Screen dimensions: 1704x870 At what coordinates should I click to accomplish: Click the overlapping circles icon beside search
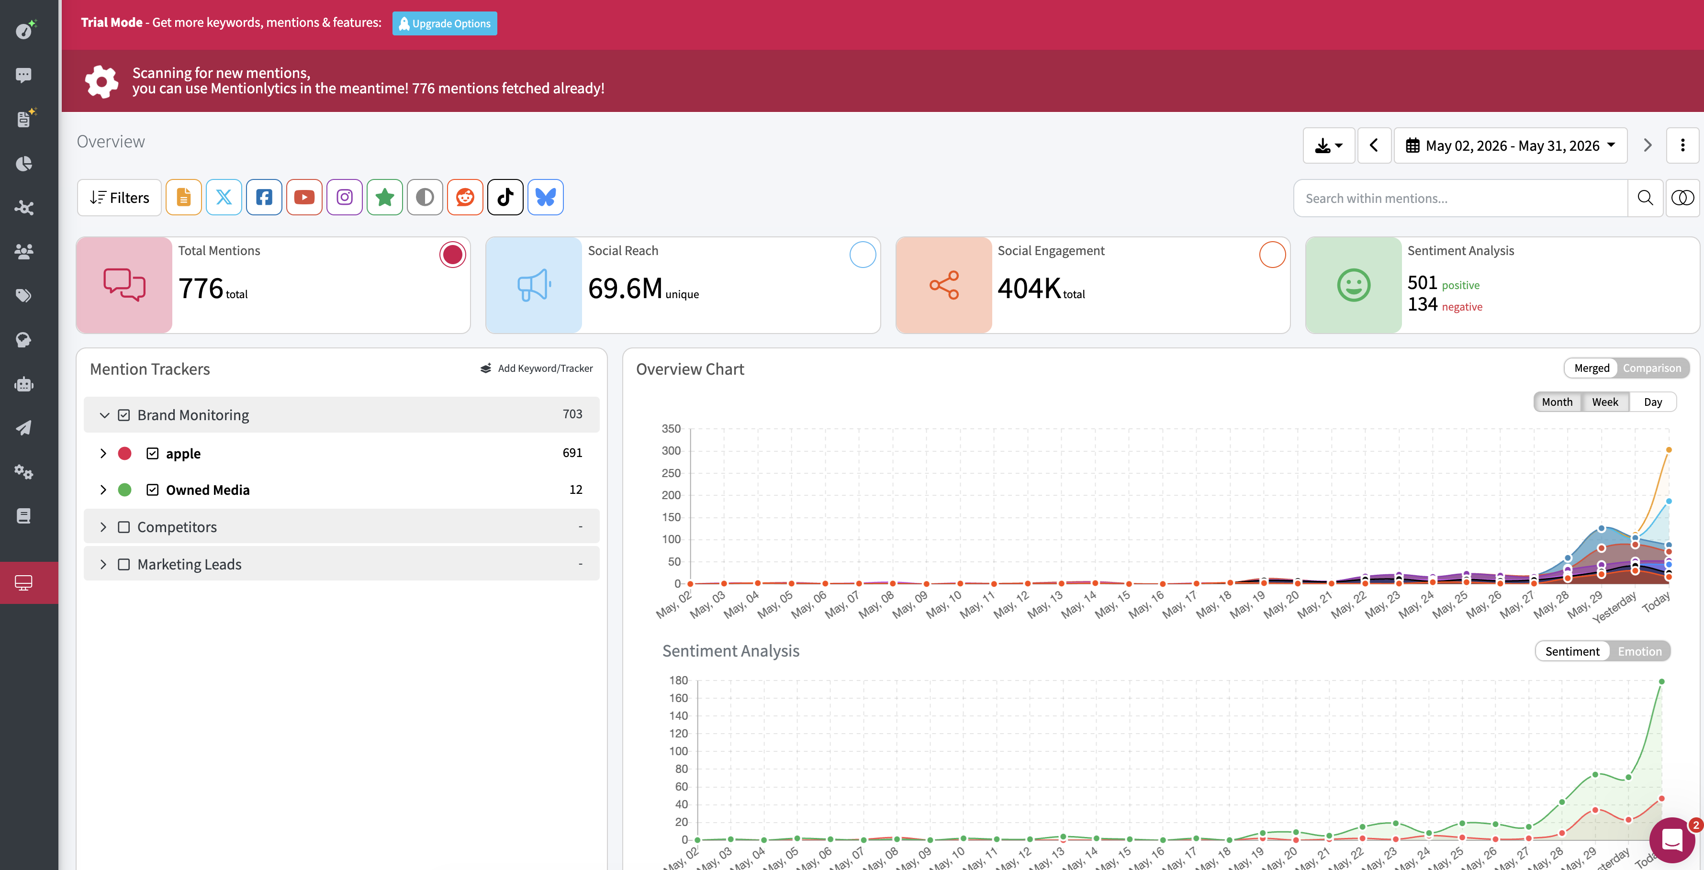point(1682,198)
